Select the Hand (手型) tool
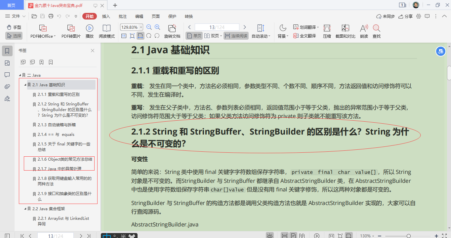The height and width of the screenshot is (238, 451). [x=14, y=27]
